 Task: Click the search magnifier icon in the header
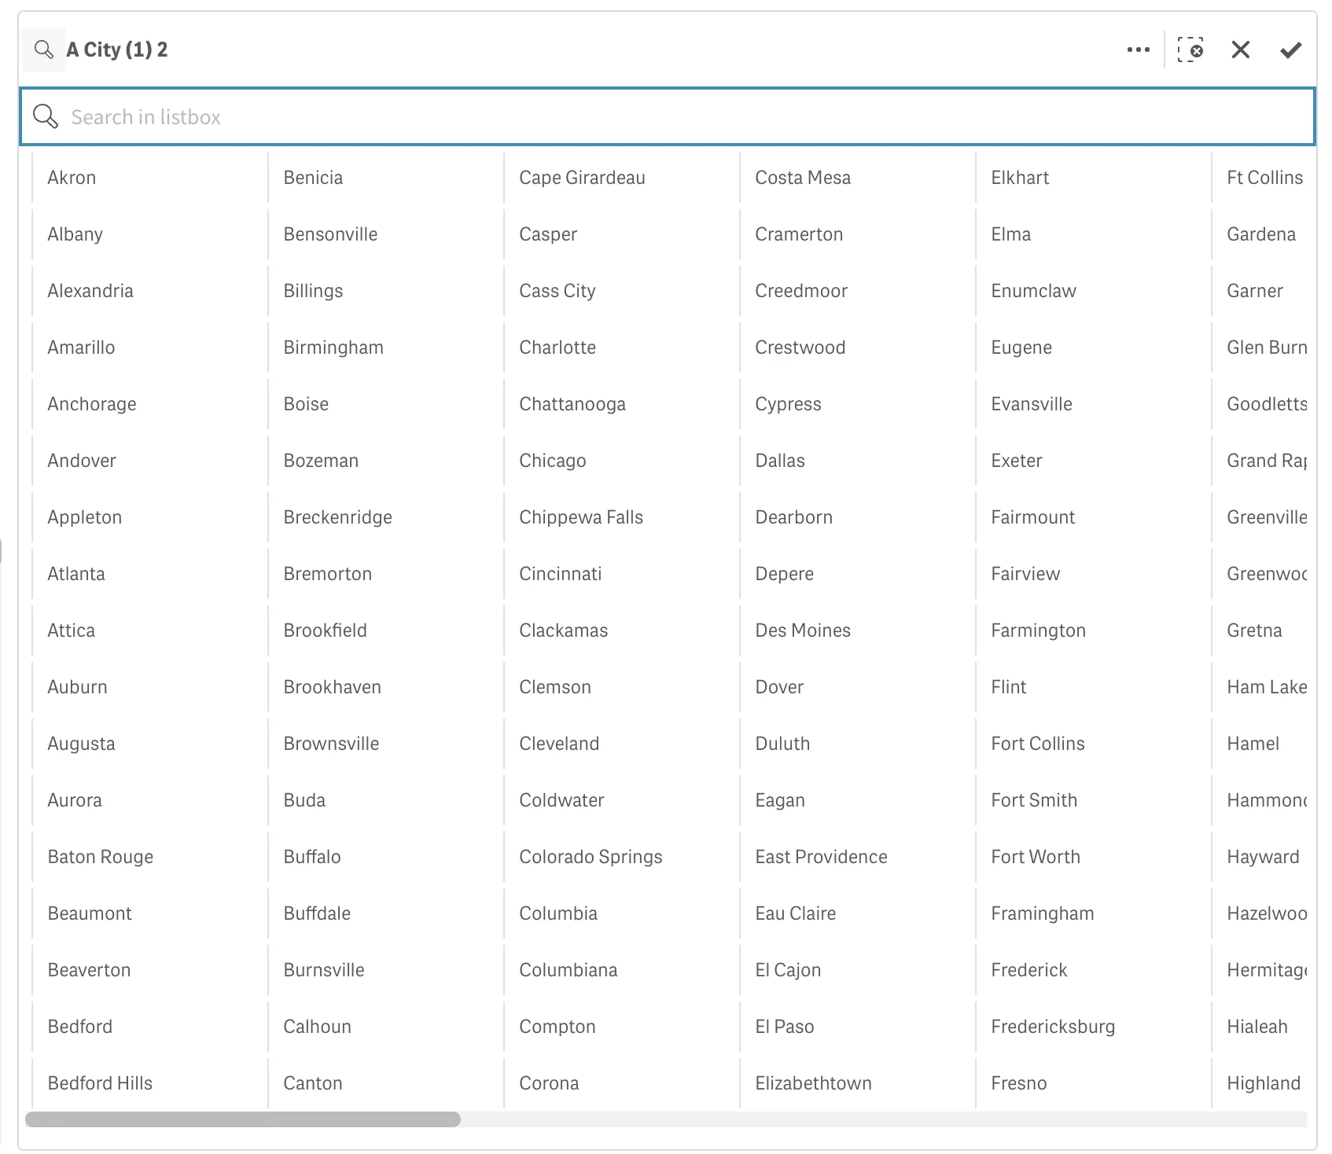point(44,49)
